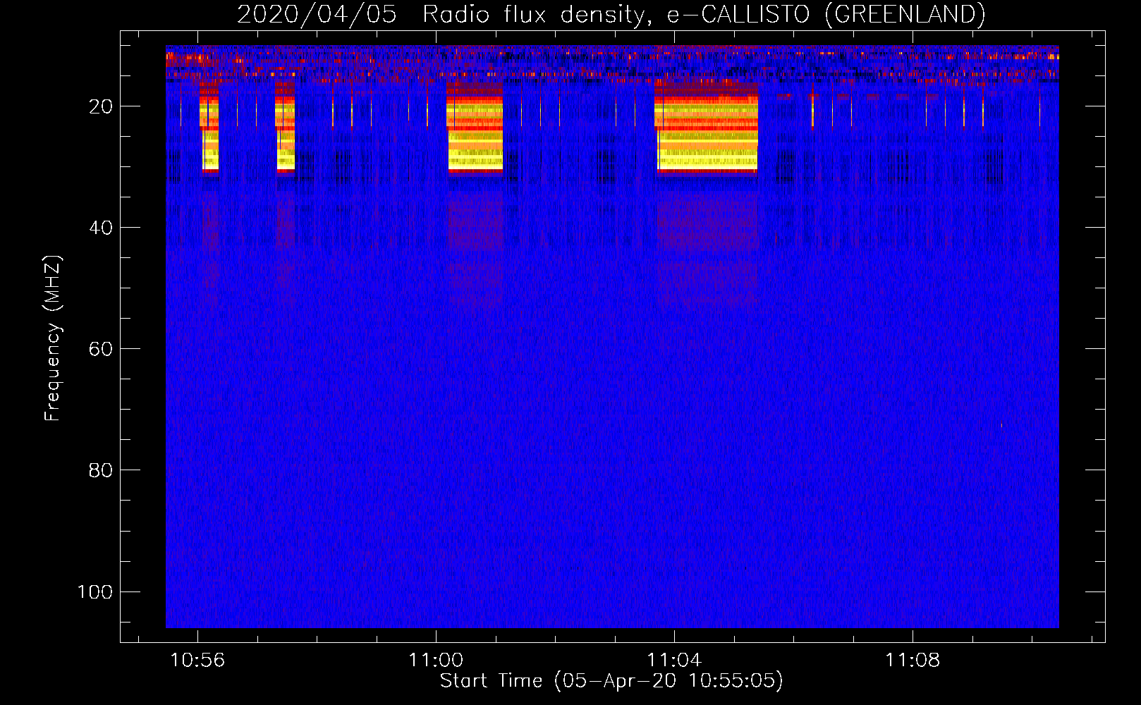Click the 10:56 time tick label

tap(197, 661)
